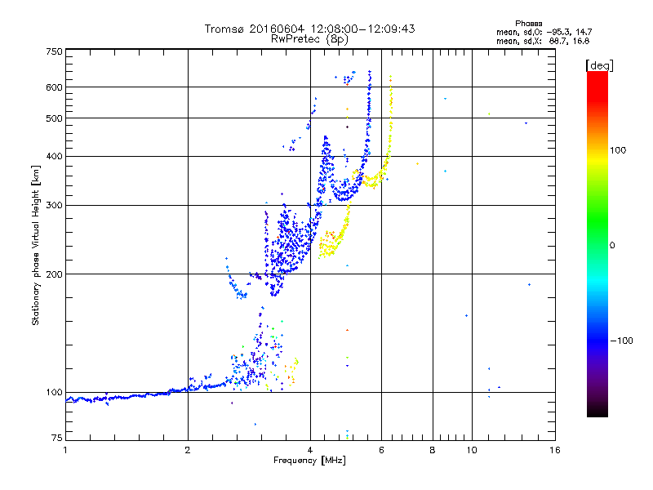Click the y-axis tick label '200'
This screenshot has height=490, width=653.
55,274
